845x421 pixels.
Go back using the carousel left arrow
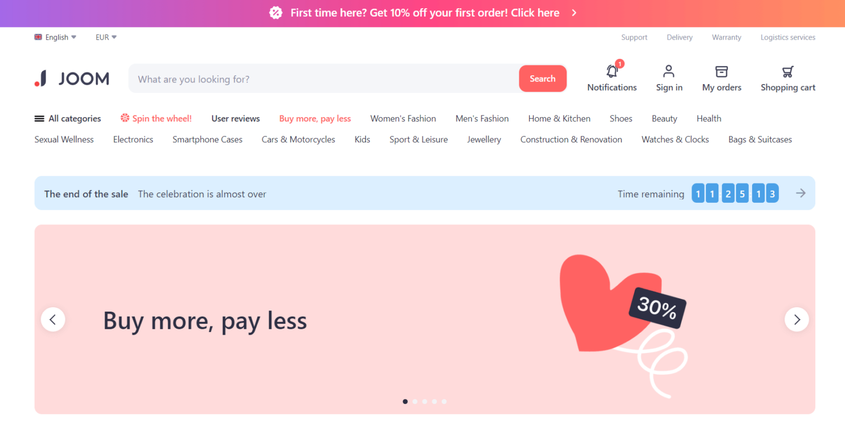(53, 319)
